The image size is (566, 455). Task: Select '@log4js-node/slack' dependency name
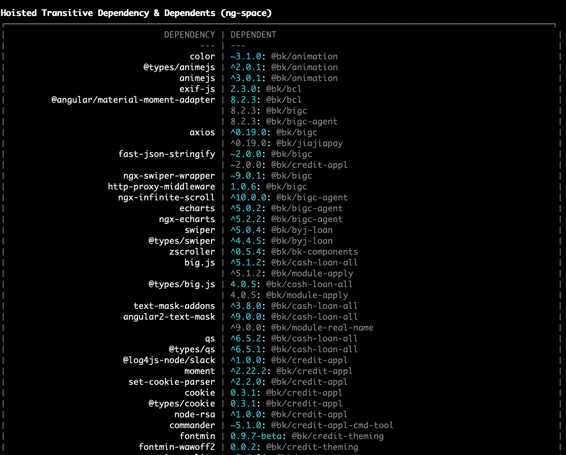point(169,360)
